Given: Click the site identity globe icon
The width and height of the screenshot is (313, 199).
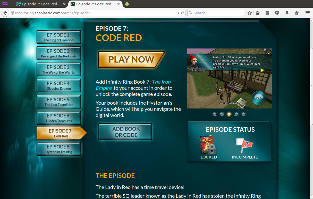Looking at the screenshot, I should pyautogui.click(x=12, y=13).
